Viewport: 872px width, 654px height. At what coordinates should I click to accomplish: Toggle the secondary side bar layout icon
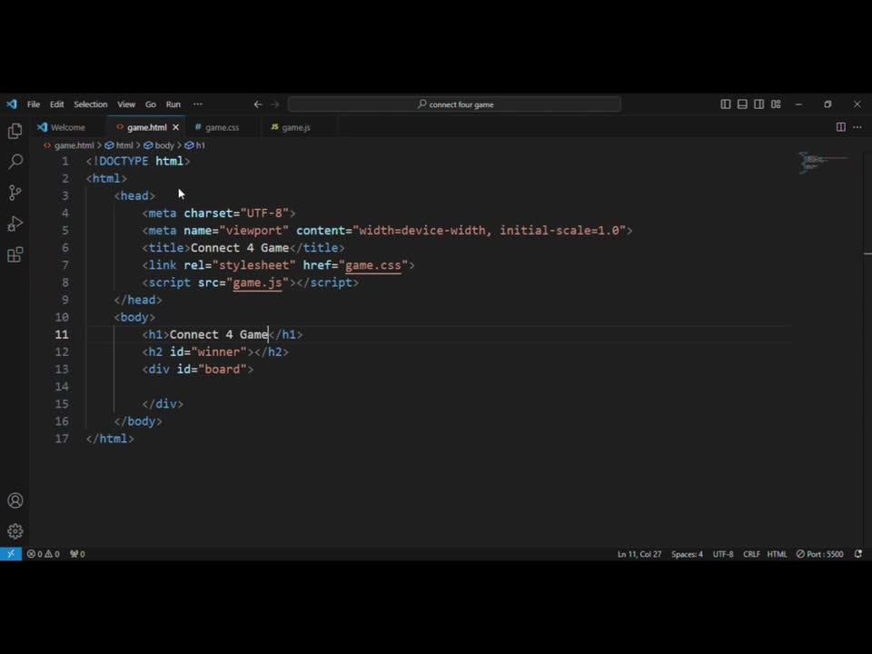758,104
